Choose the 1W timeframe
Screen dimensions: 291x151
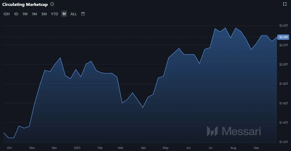[25, 14]
